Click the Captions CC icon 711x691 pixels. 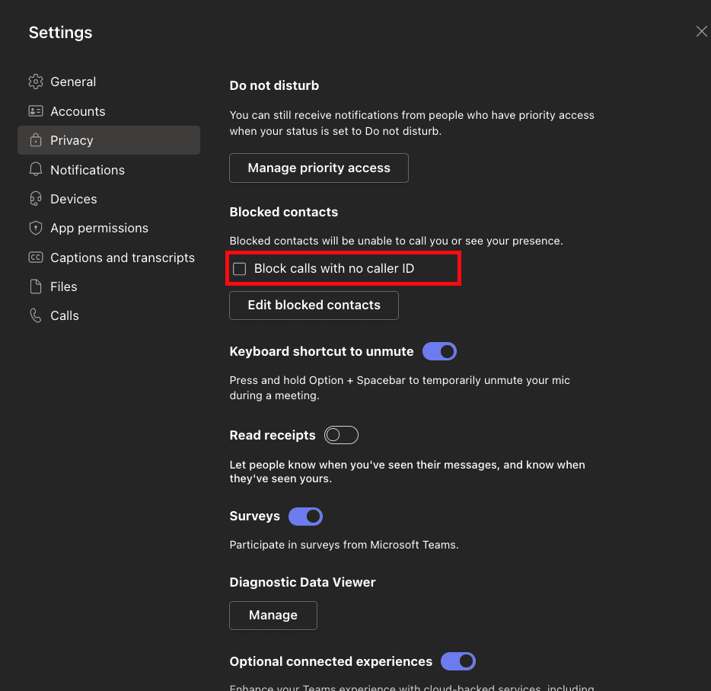coord(35,258)
